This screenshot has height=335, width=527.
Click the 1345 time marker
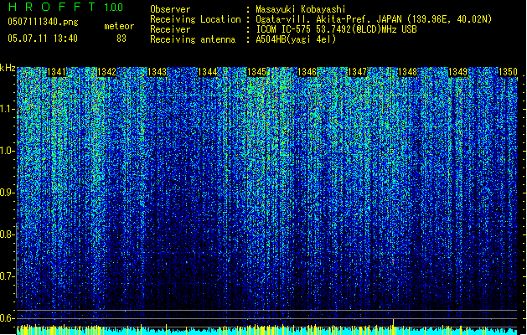click(256, 72)
